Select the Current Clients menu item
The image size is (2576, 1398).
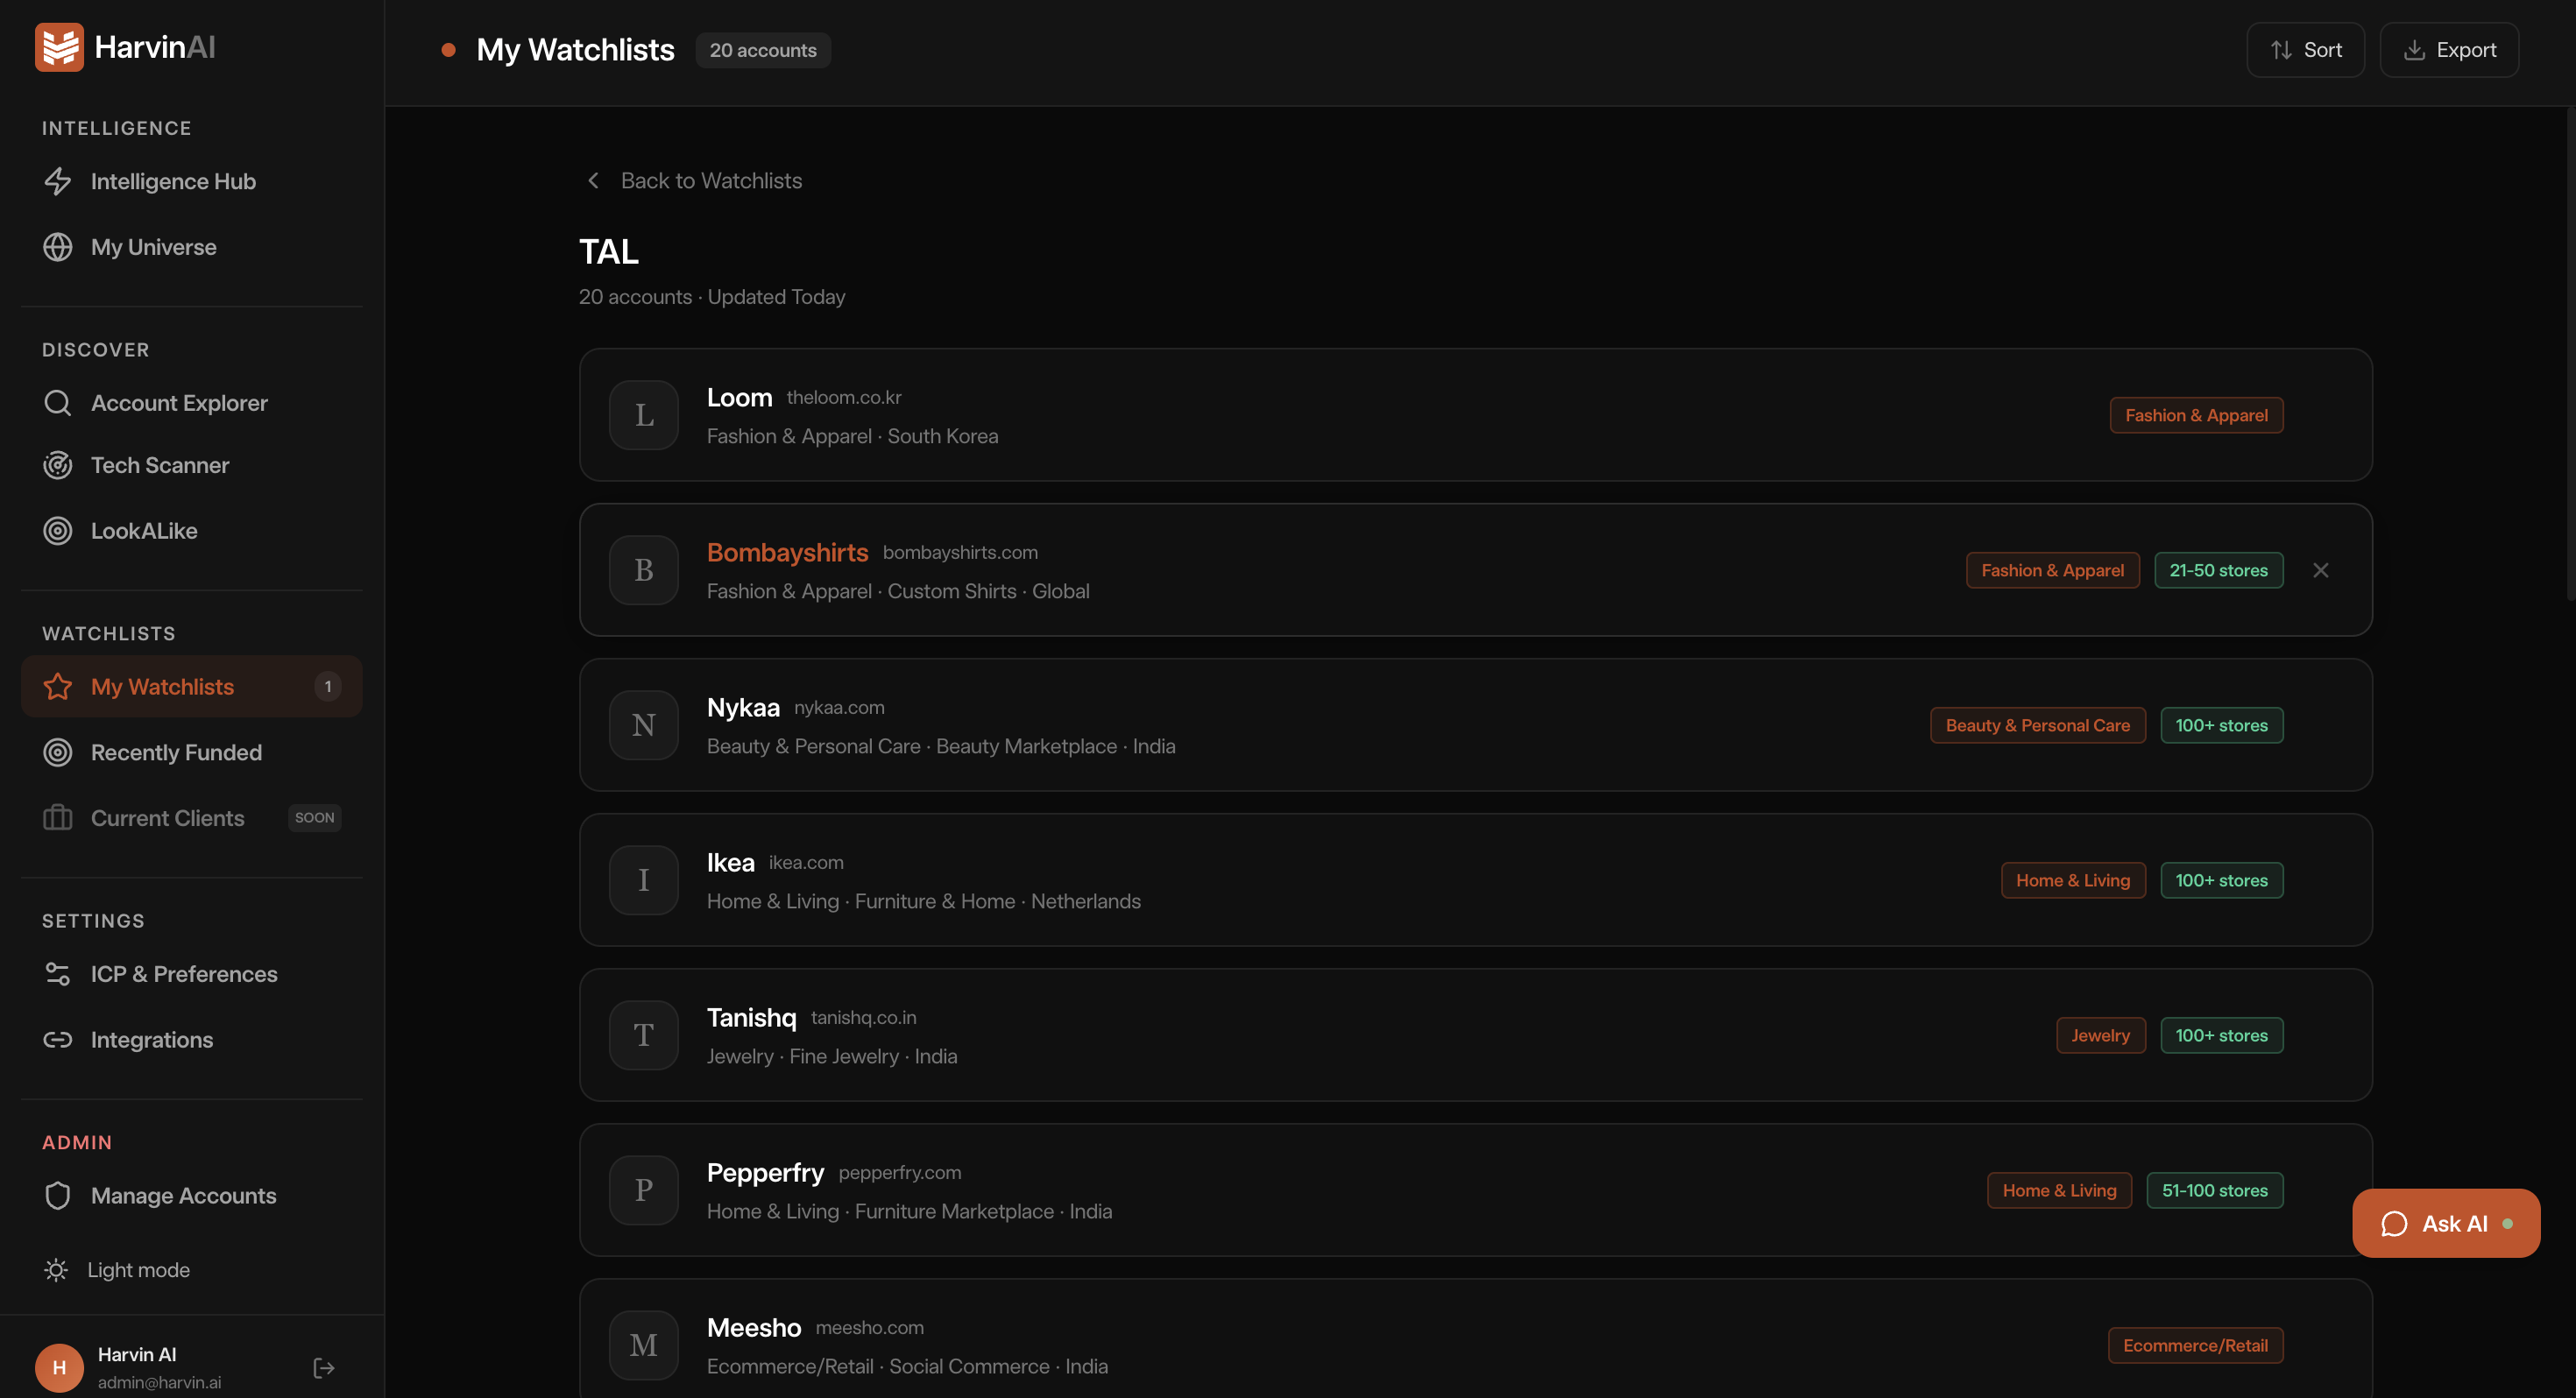[192, 818]
